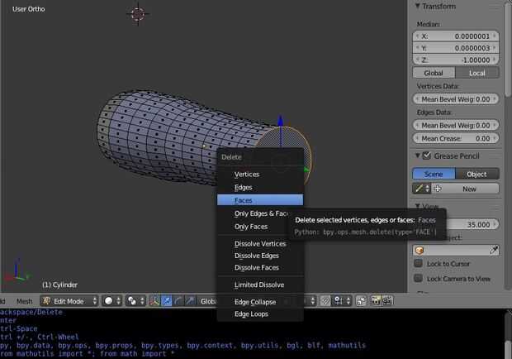Click the green Y-axis manipulator arrow

(x=306, y=170)
